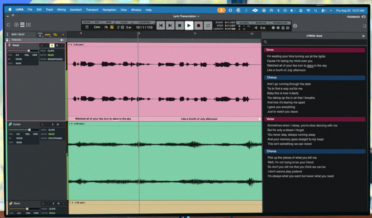
Task: Click the track-width icon in the Tracks header
Action: (62, 40)
